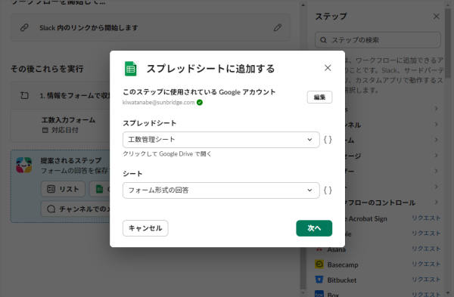Select the リスト suggested step
The height and width of the screenshot is (297, 454).
63,189
